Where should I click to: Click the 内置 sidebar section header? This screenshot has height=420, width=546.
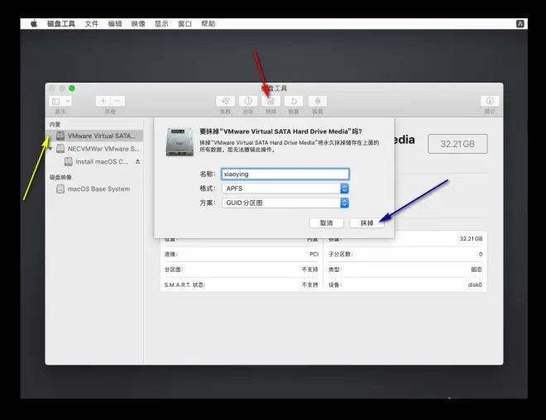tap(55, 124)
